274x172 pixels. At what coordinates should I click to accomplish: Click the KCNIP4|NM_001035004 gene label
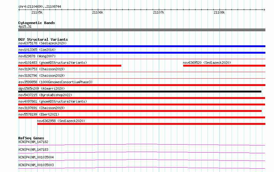(36, 157)
